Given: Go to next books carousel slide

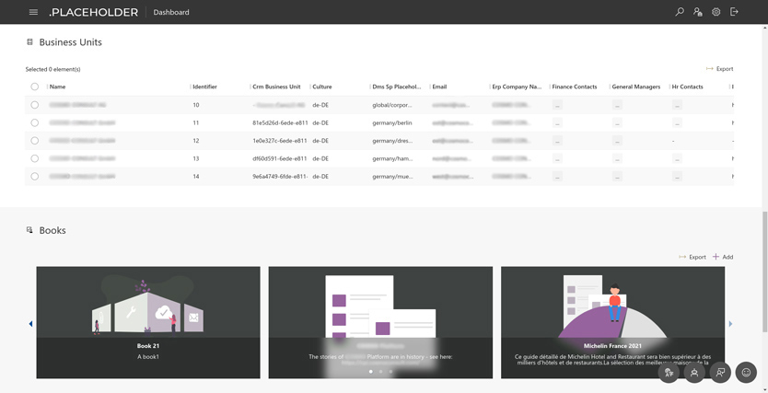Looking at the screenshot, I should pos(730,324).
